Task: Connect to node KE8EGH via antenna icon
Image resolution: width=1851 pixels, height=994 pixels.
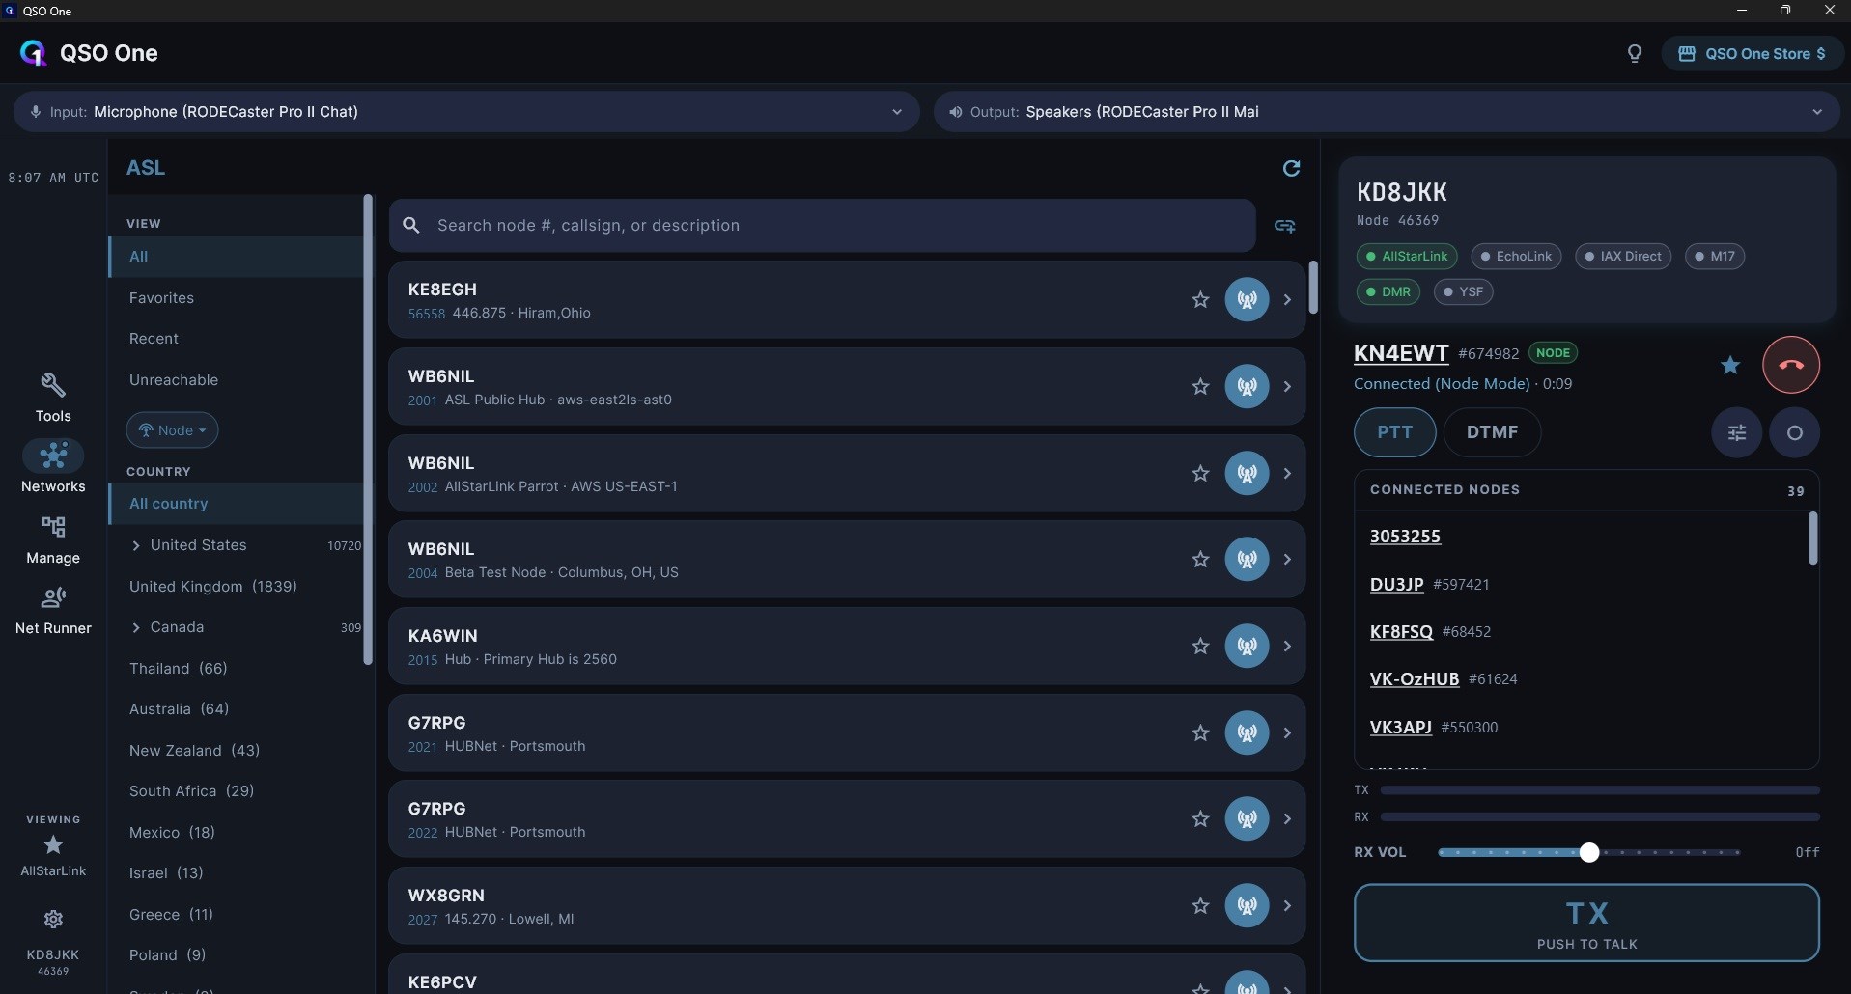Action: (1247, 299)
